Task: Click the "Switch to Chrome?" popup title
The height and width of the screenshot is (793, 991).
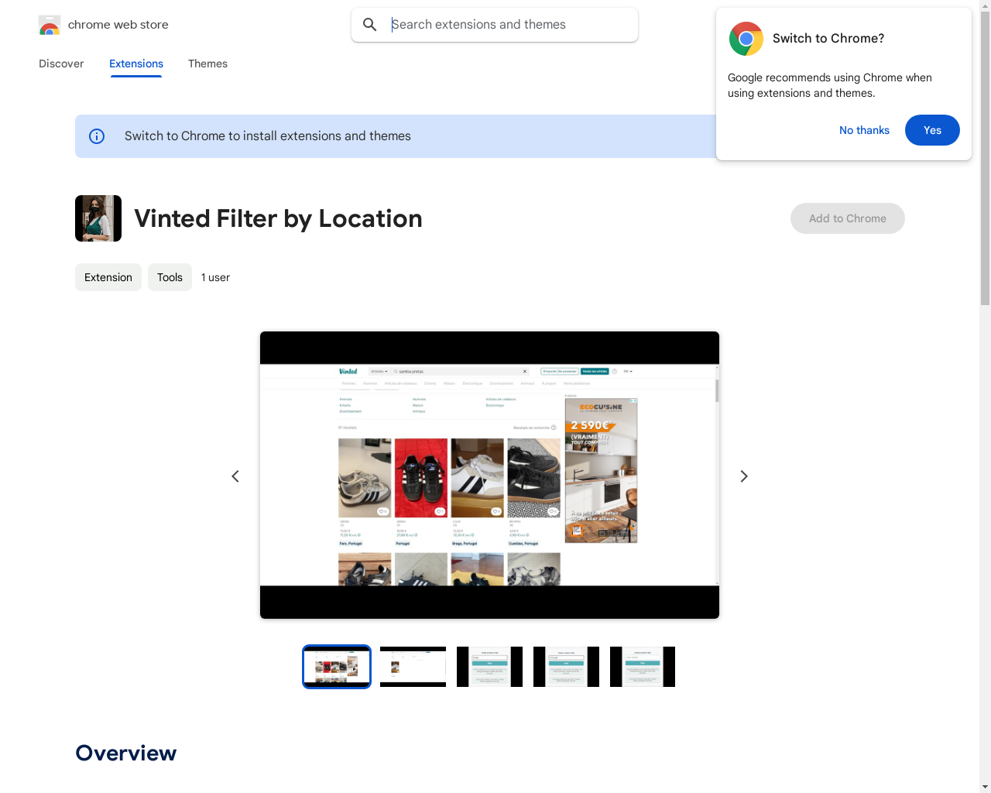Action: [x=828, y=39]
